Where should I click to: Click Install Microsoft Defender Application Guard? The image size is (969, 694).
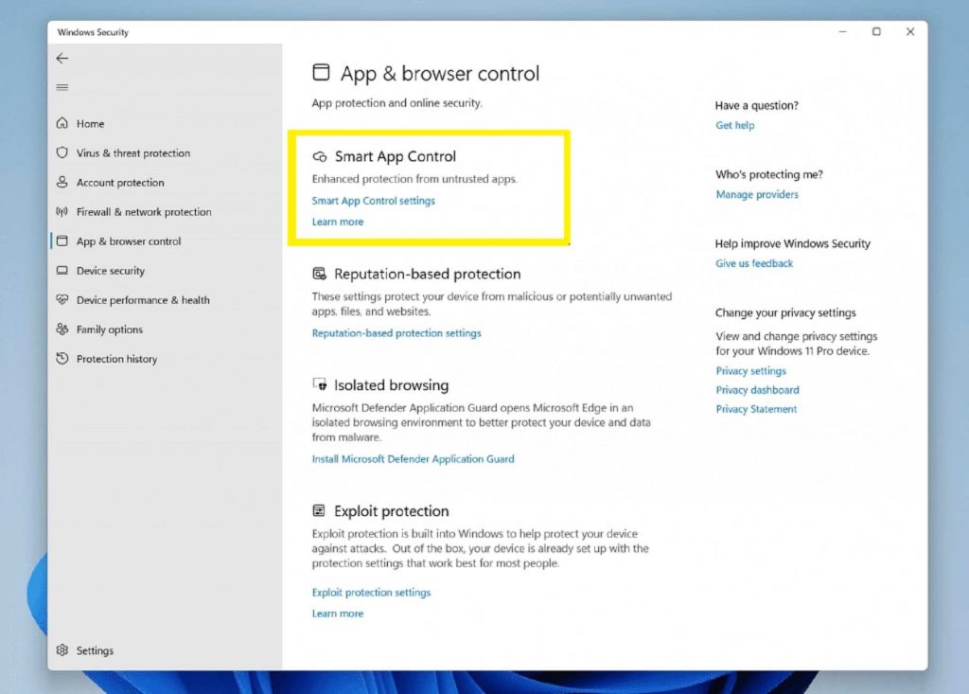[413, 459]
